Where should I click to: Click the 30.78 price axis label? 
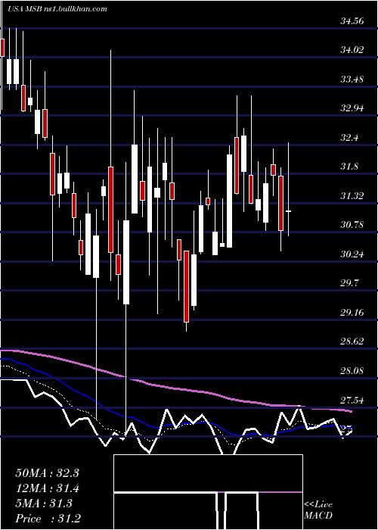352,225
